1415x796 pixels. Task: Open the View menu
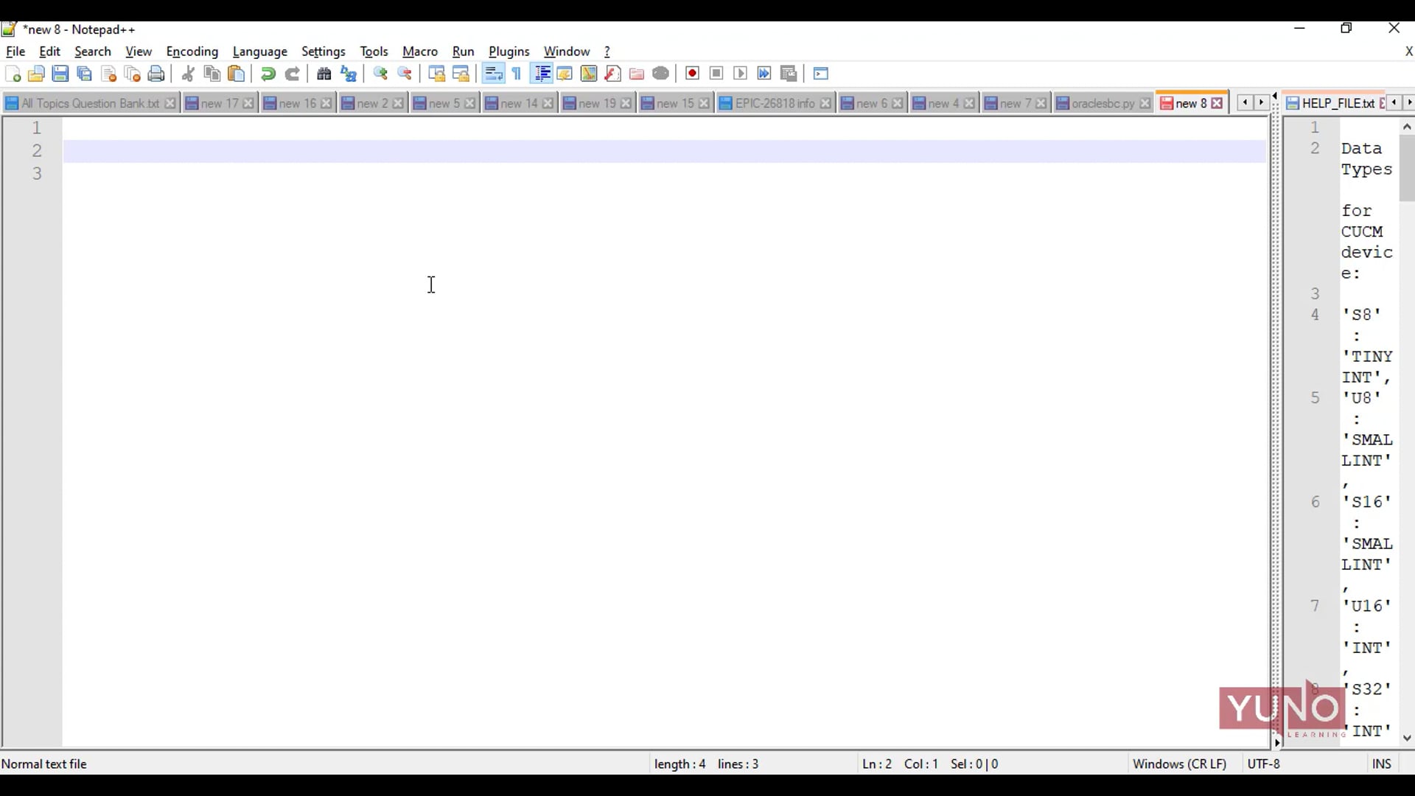pyautogui.click(x=139, y=52)
